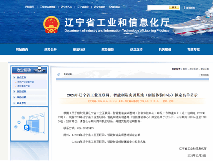Set font size to 小

click(x=157, y=101)
